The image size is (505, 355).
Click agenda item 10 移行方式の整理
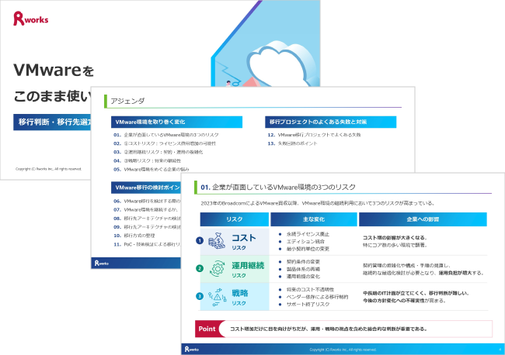(134, 236)
